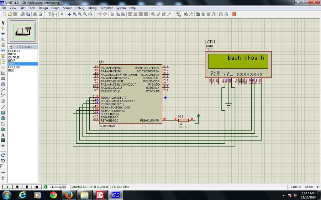321x200 pixels.
Task: Click the P pick devices button
Action: pyautogui.click(x=10, y=47)
